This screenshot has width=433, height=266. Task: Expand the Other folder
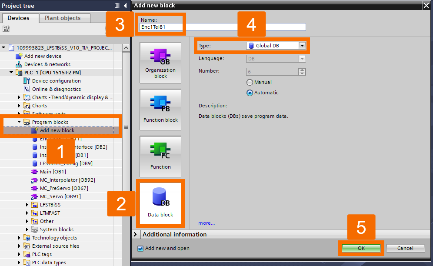[x=27, y=221]
